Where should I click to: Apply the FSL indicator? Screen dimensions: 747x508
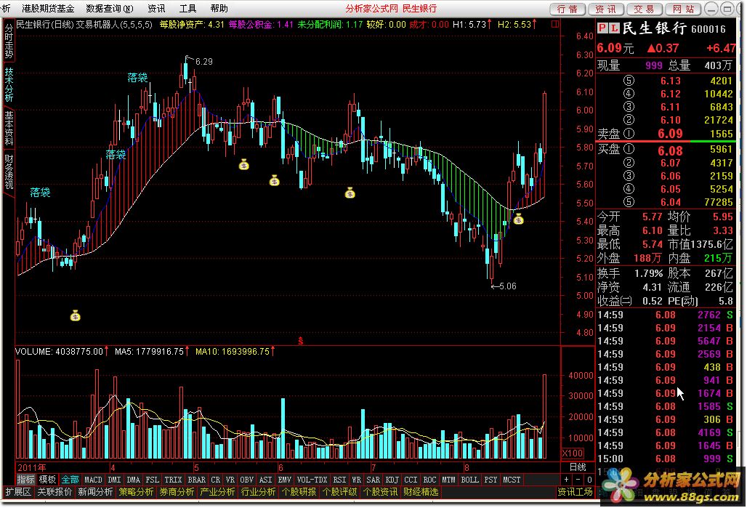coord(152,480)
